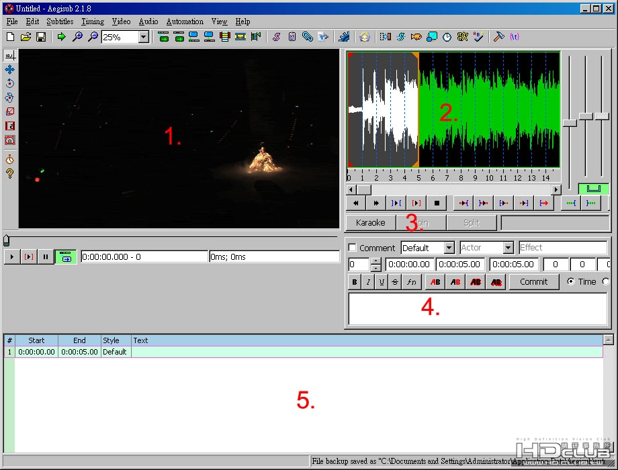This screenshot has width=618, height=470.
Task: Save subtitles using the floppy disk icon
Action: (41, 37)
